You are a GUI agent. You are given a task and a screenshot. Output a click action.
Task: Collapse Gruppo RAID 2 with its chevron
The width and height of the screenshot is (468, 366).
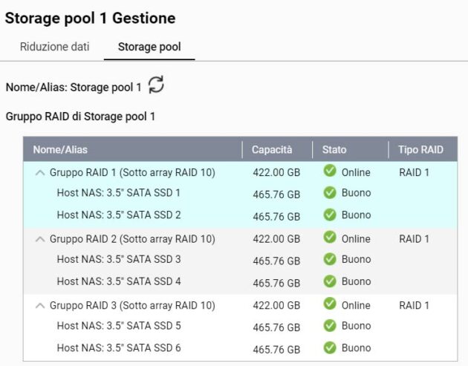click(x=40, y=240)
